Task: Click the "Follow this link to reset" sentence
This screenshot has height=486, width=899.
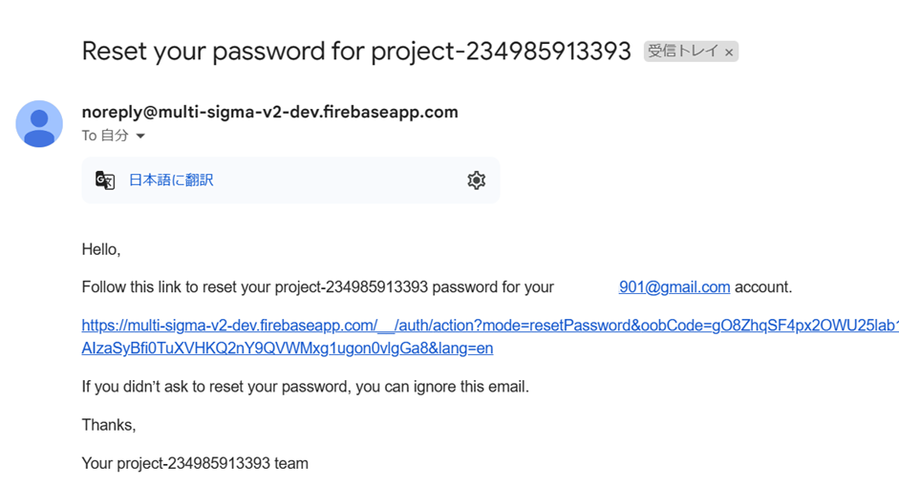Action: point(317,287)
